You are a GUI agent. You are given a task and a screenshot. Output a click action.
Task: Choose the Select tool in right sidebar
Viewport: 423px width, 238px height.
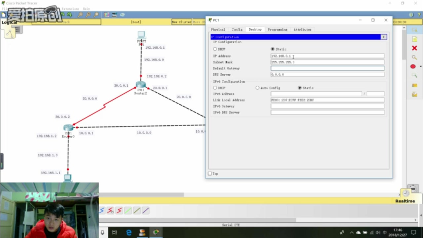coord(414,30)
